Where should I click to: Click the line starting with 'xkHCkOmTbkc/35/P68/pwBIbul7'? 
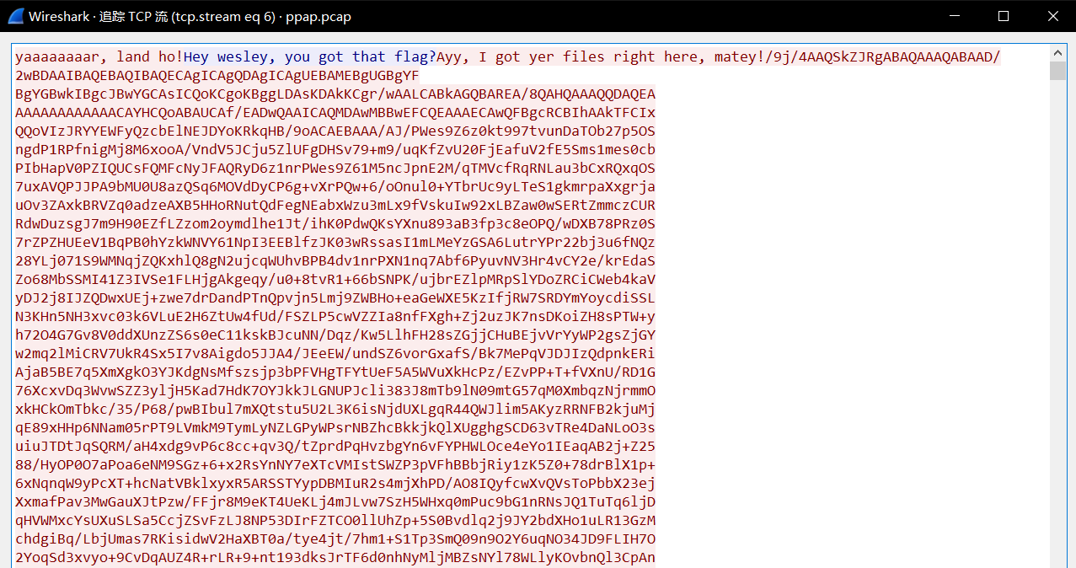[x=335, y=410]
